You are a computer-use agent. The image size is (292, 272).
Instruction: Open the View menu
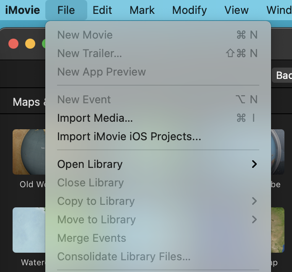237,10
